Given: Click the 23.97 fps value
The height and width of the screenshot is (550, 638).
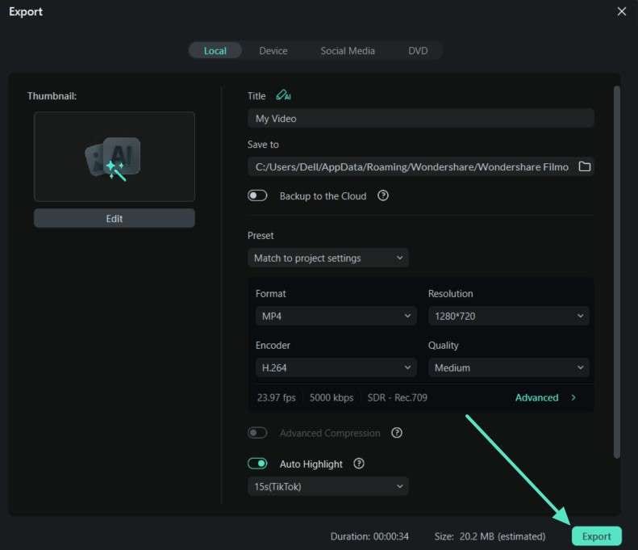Looking at the screenshot, I should pyautogui.click(x=277, y=397).
